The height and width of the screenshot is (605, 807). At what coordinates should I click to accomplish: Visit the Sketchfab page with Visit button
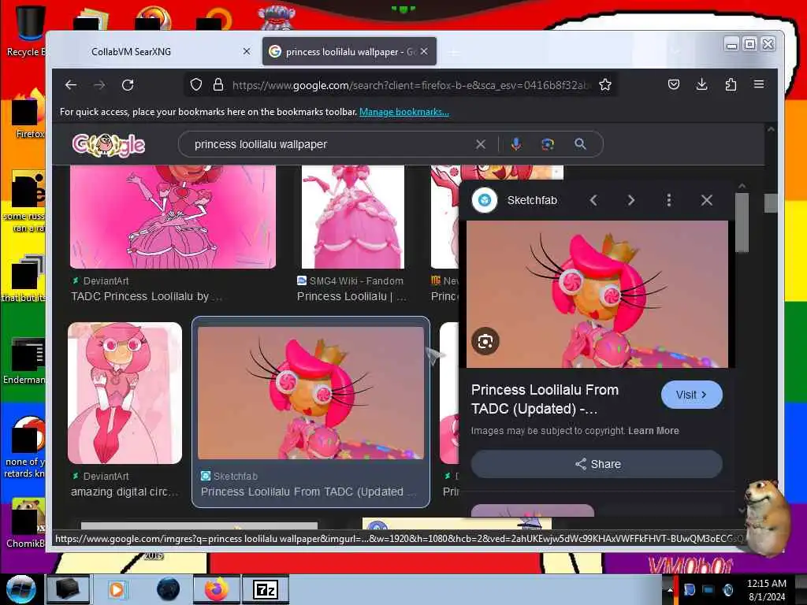point(691,395)
